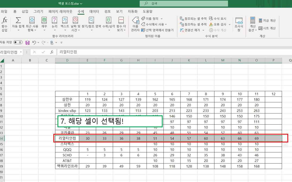
Task: Open Math and Trig functions icon
Action: pos(108,20)
